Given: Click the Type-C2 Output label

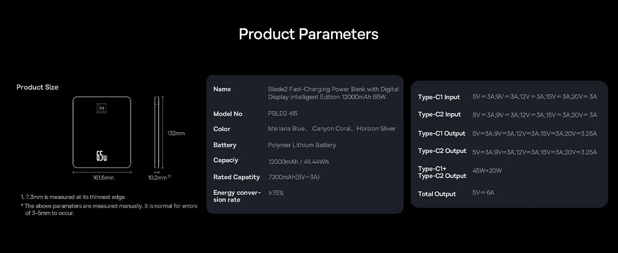Looking at the screenshot, I should click(442, 151).
